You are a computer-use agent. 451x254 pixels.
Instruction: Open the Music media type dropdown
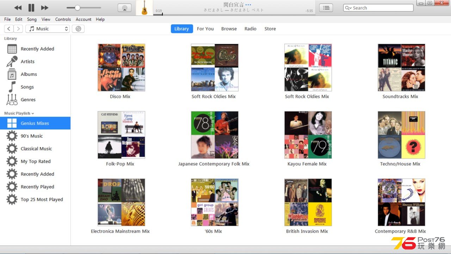[47, 29]
